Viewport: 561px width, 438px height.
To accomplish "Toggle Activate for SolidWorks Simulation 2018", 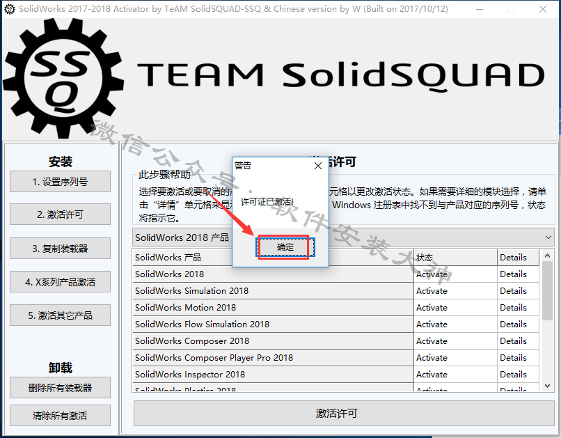I will [455, 291].
